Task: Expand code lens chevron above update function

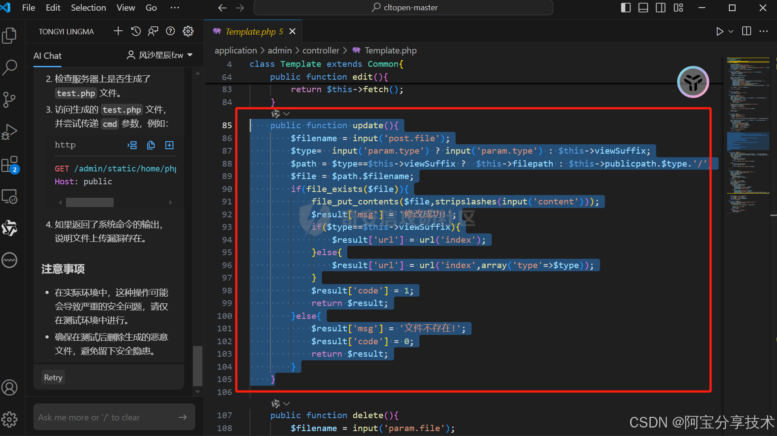Action: point(287,114)
